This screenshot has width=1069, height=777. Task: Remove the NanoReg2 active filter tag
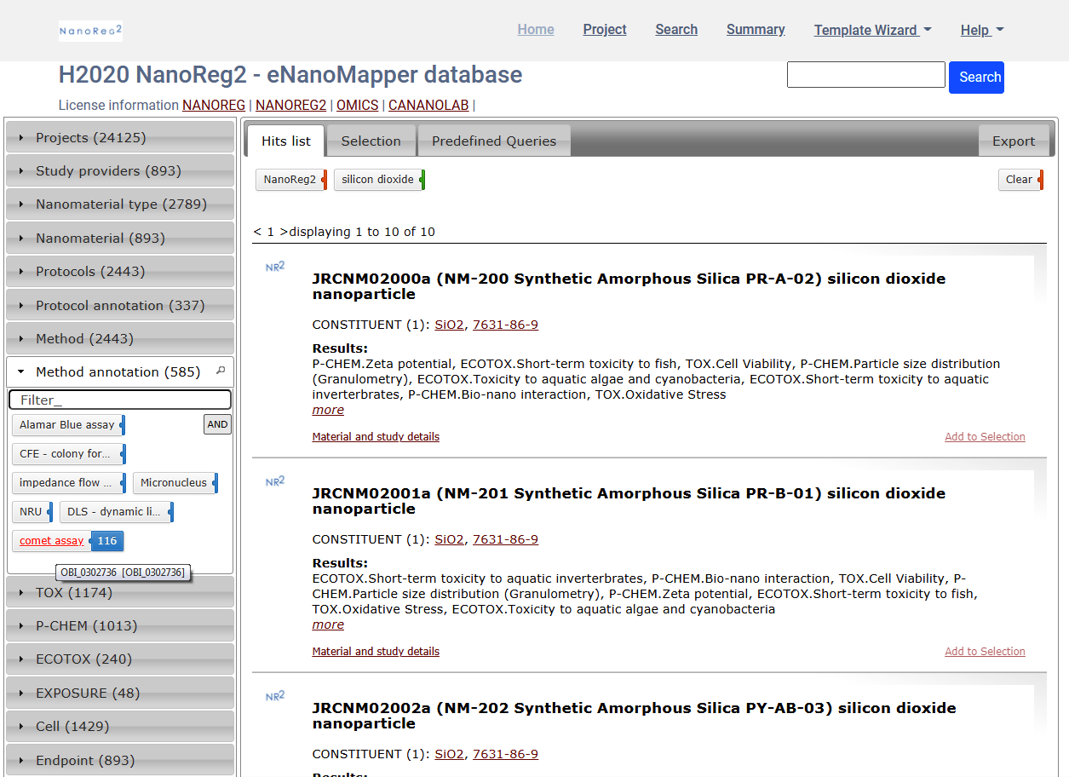click(x=290, y=180)
